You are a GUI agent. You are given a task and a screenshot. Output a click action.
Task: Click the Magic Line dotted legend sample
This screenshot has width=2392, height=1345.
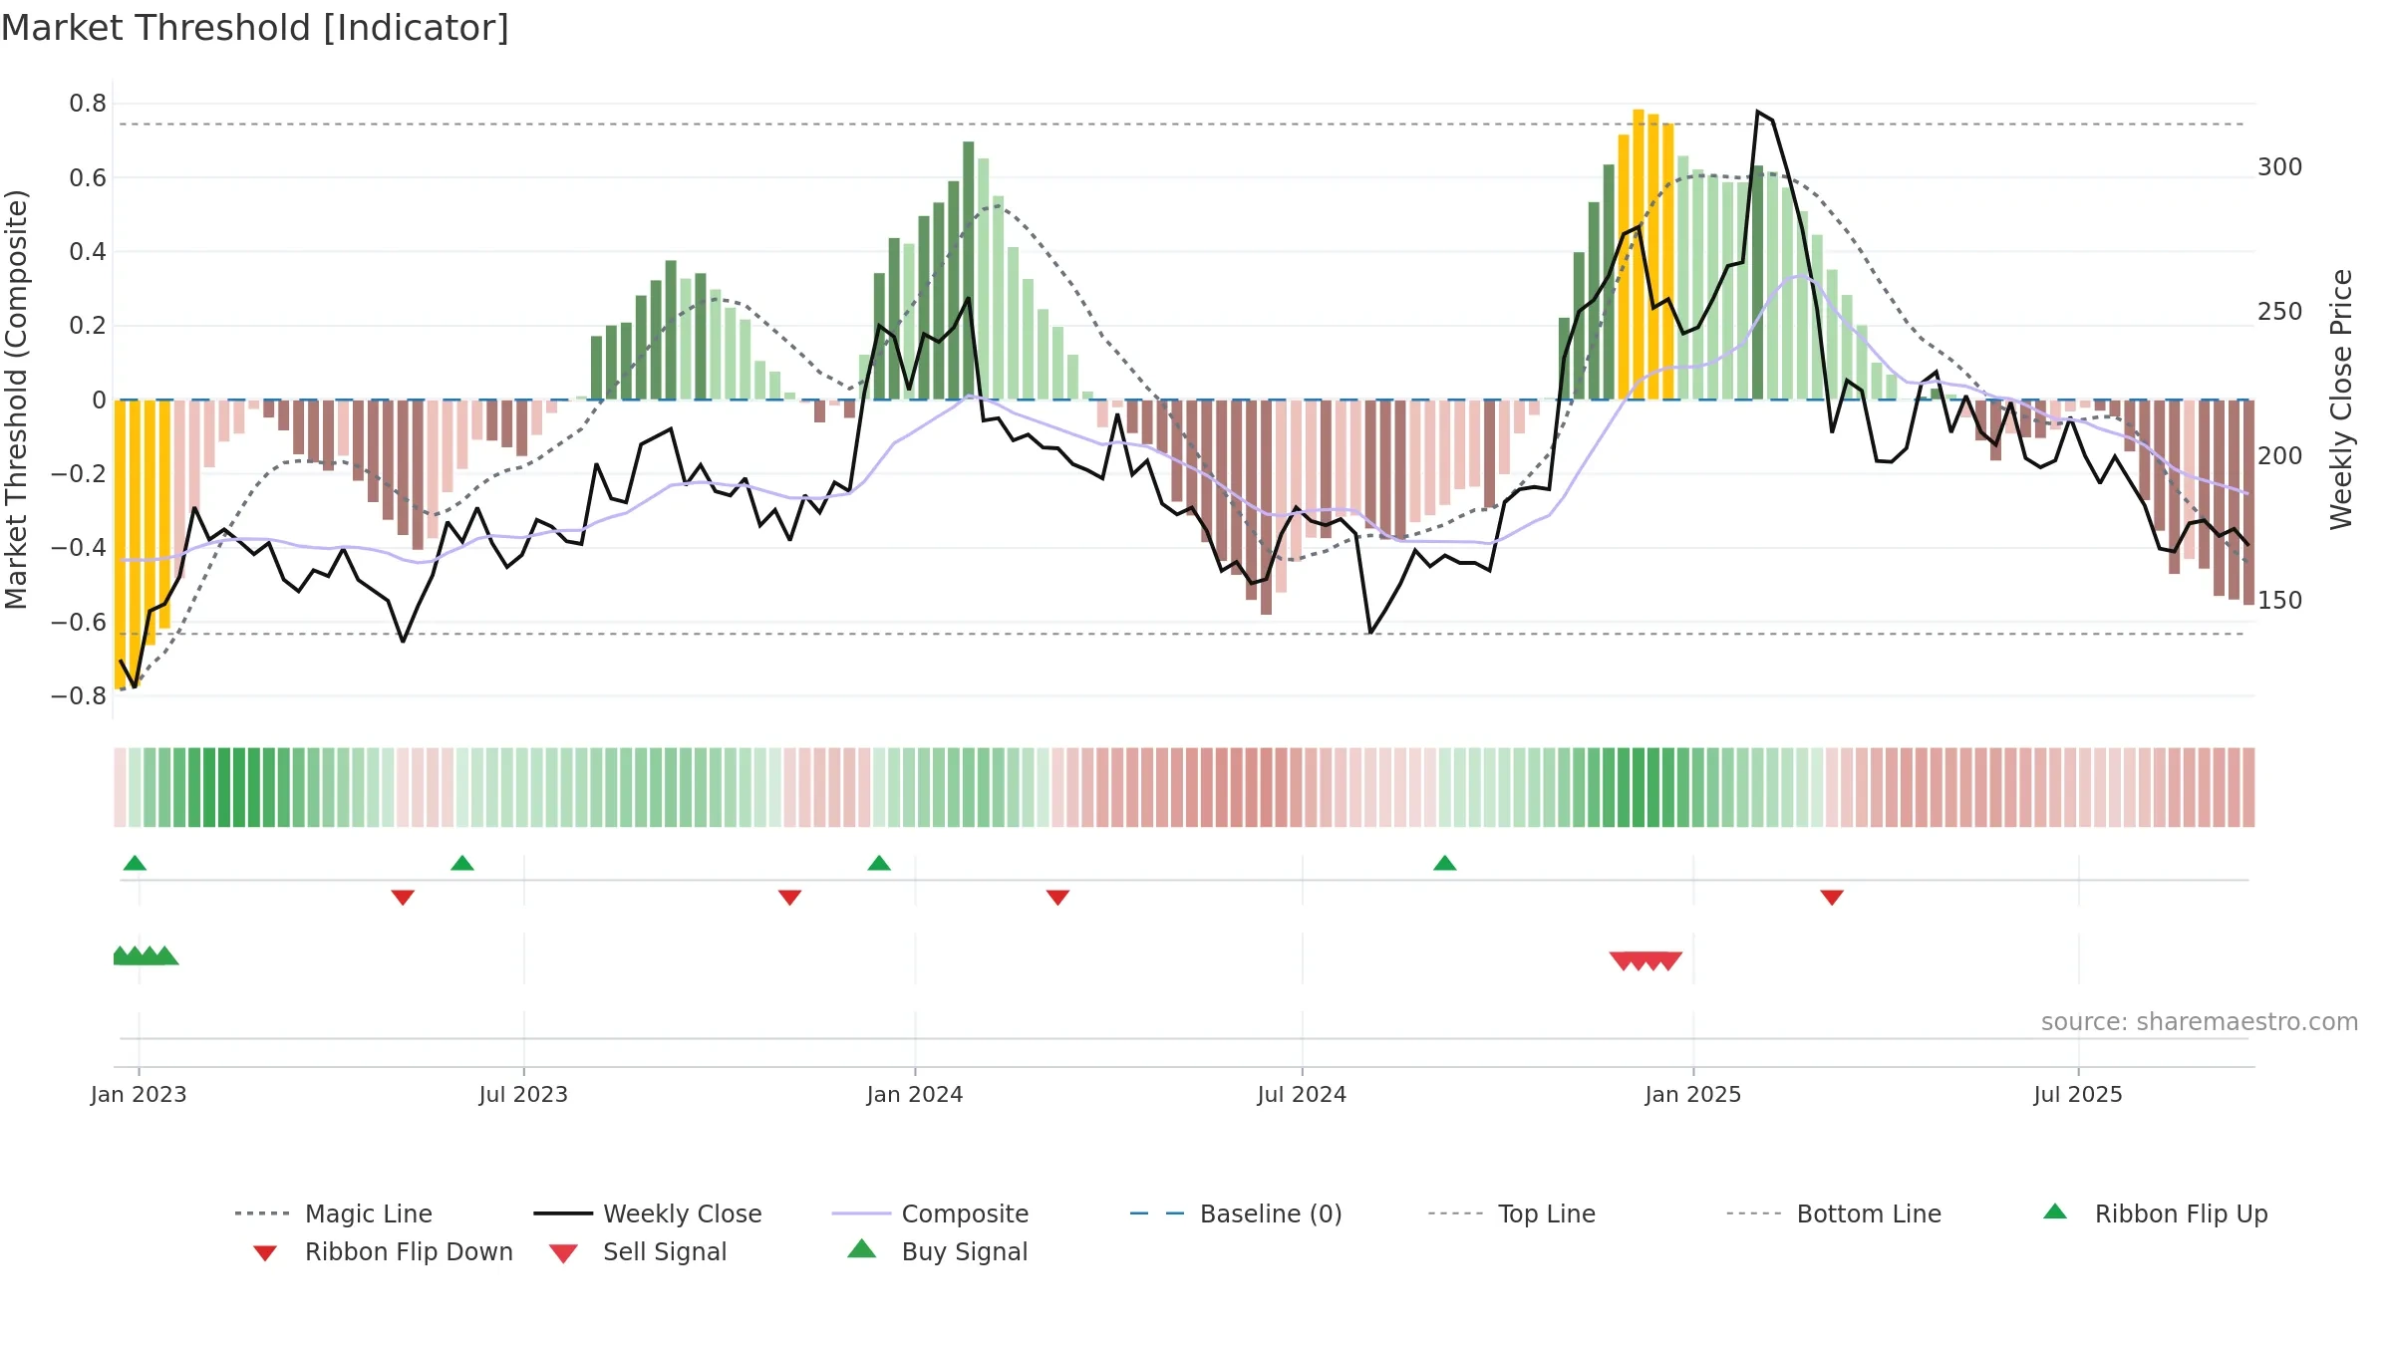[262, 1213]
